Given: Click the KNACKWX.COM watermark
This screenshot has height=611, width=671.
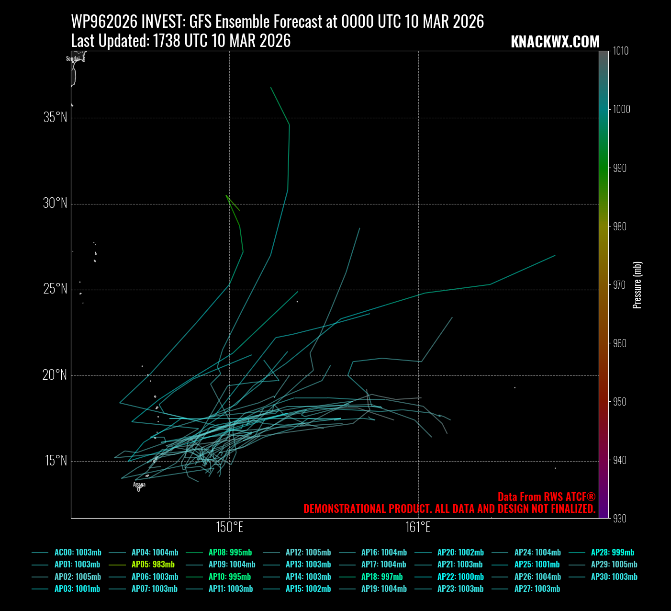Looking at the screenshot, I should tap(555, 42).
